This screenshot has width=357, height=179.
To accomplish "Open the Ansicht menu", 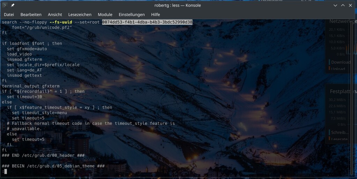I will 55,15.
